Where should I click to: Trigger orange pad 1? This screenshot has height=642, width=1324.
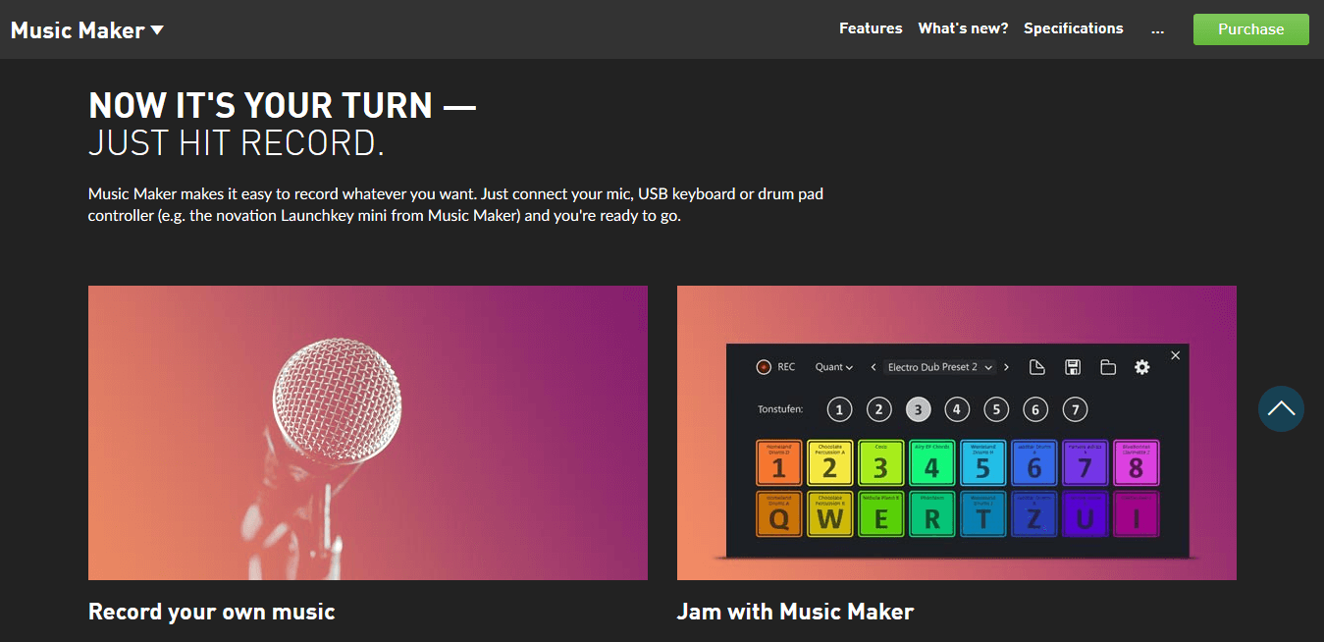coord(779,462)
